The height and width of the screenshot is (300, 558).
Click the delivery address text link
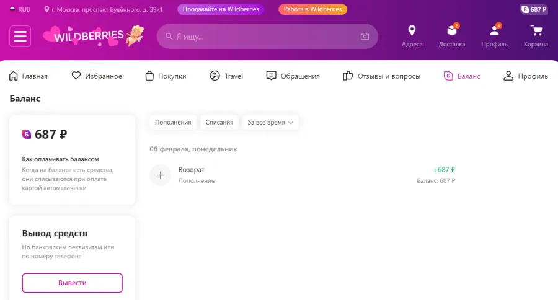pos(107,10)
